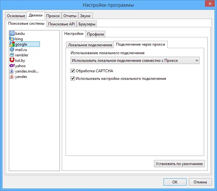Image resolution: width=217 pixels, height=191 pixels.
Task: Select rambler in the search engine list
Action: coord(22,55)
